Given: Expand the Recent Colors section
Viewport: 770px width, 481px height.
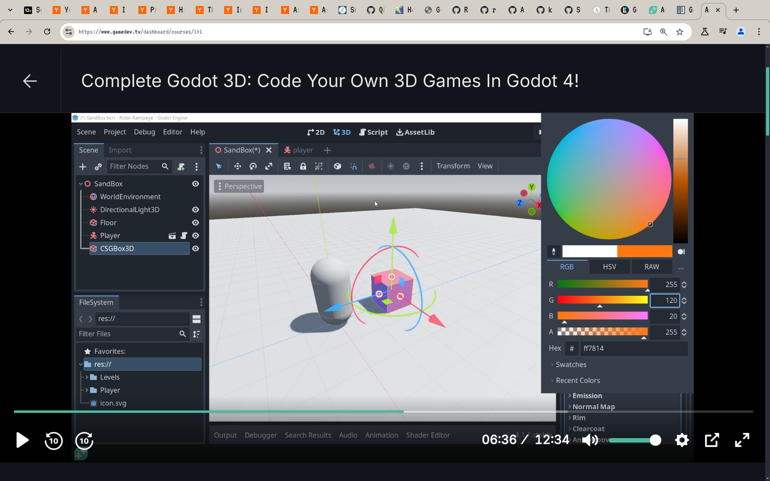Looking at the screenshot, I should pos(577,380).
